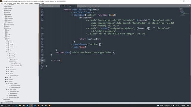Viewport: 191px width, 107px height.
Task: Open welcome.blade.php file
Action: pyautogui.click(x=14, y=97)
